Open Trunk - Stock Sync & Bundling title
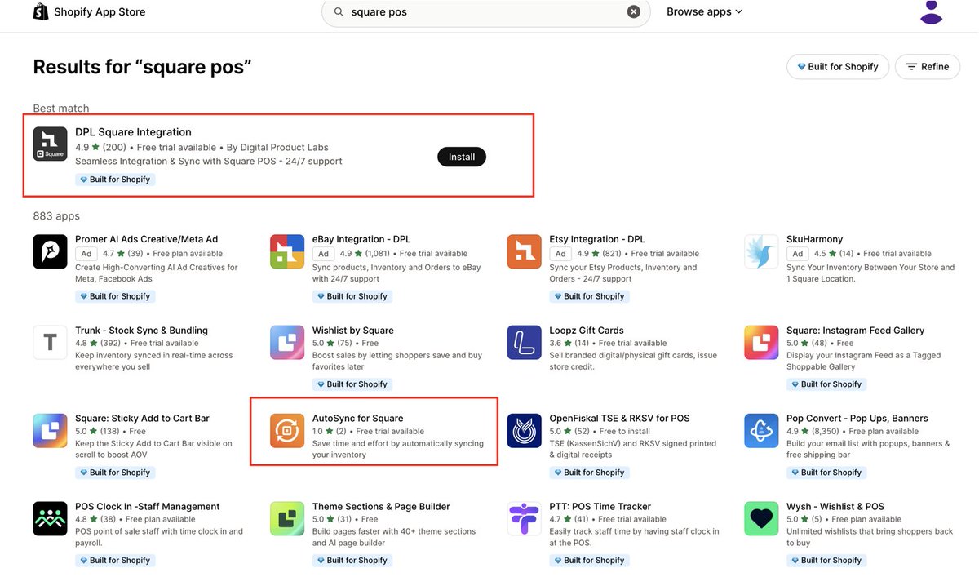The image size is (979, 577). tap(141, 331)
